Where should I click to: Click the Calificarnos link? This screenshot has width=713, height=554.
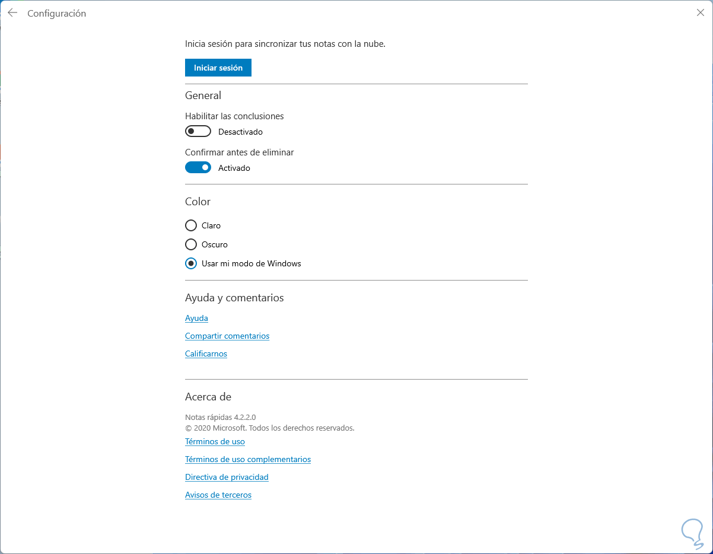click(206, 354)
